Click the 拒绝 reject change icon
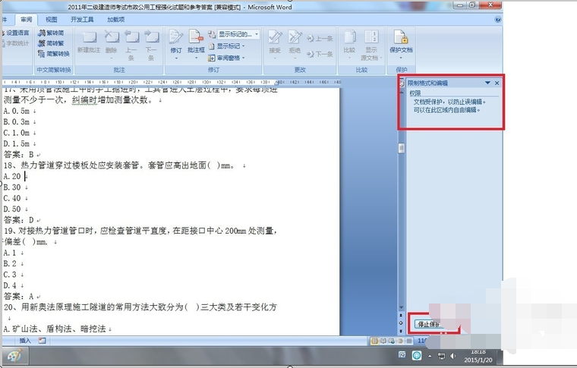The width and height of the screenshot is (577, 368). (295, 38)
